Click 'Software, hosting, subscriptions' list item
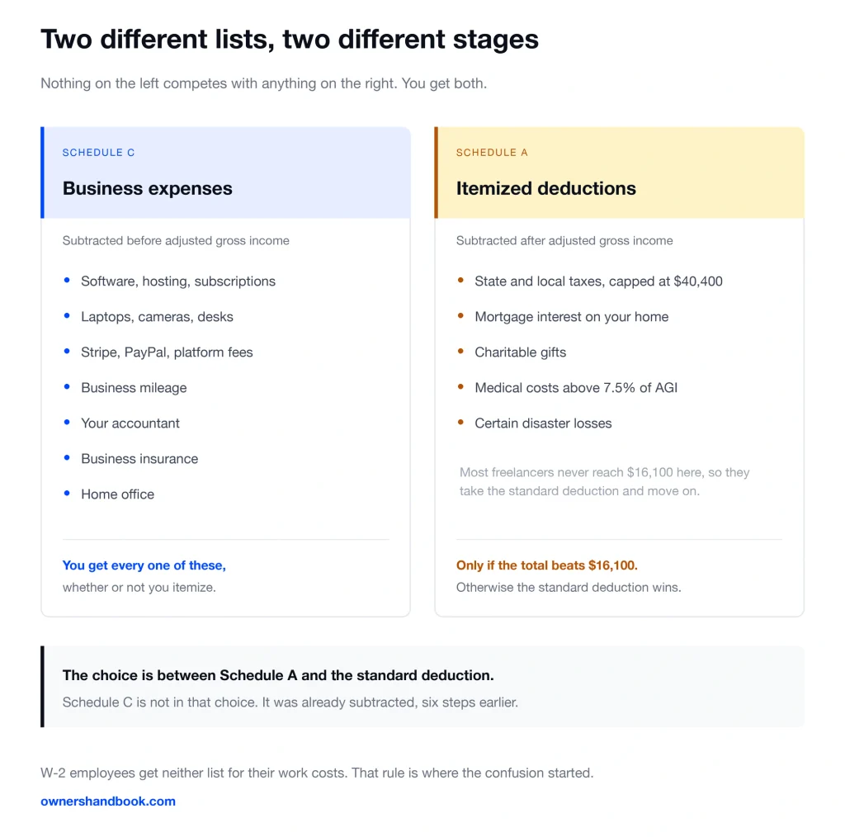The height and width of the screenshot is (837, 845). pyautogui.click(x=178, y=281)
